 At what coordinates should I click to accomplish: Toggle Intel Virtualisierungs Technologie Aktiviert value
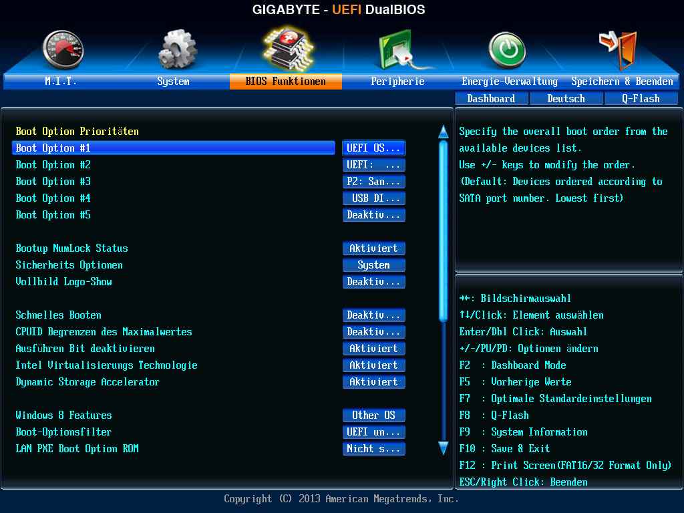374,365
